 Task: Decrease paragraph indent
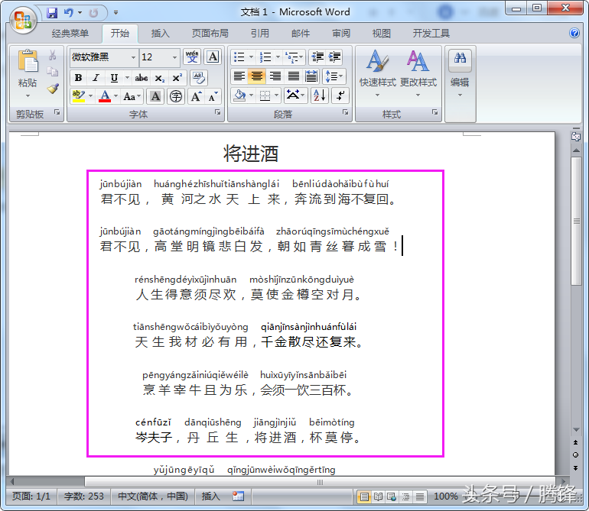[x=317, y=57]
